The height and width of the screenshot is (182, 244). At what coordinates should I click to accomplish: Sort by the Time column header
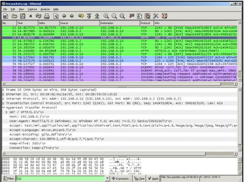click(27, 23)
